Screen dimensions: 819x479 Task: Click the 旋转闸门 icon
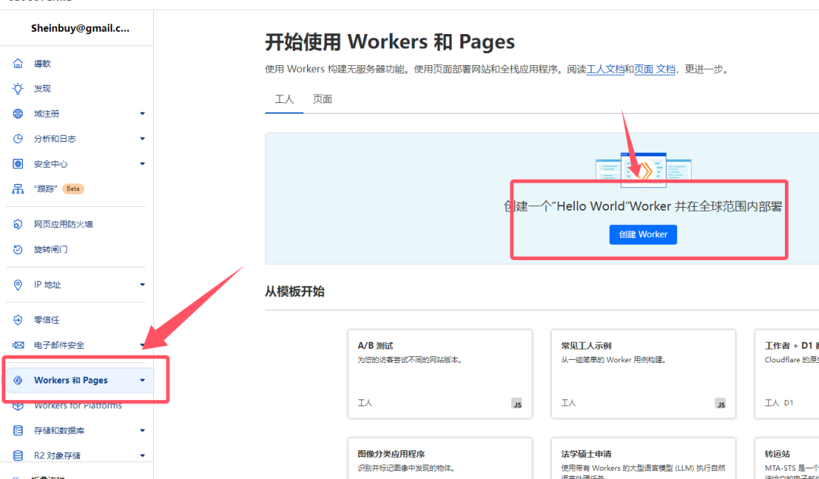[17, 249]
